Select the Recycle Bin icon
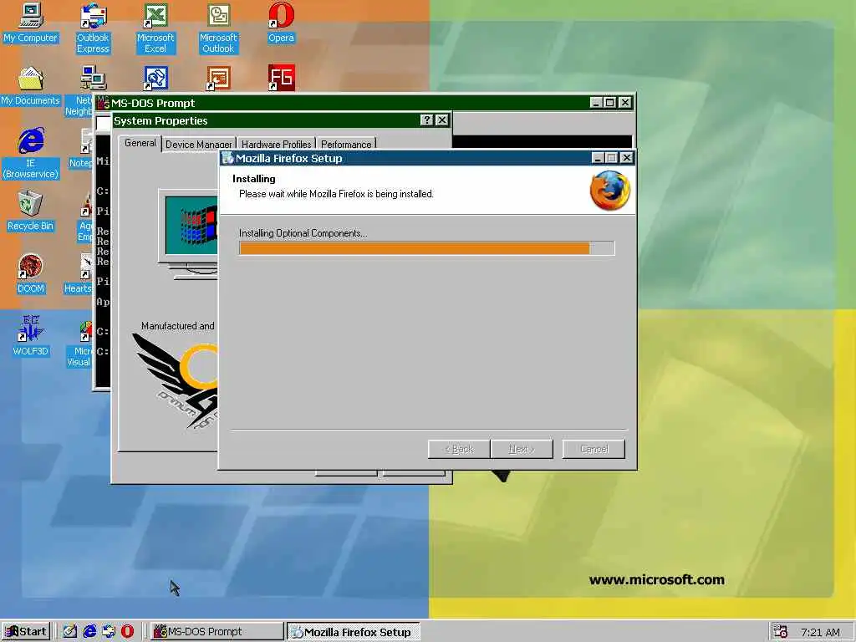 tap(31, 211)
